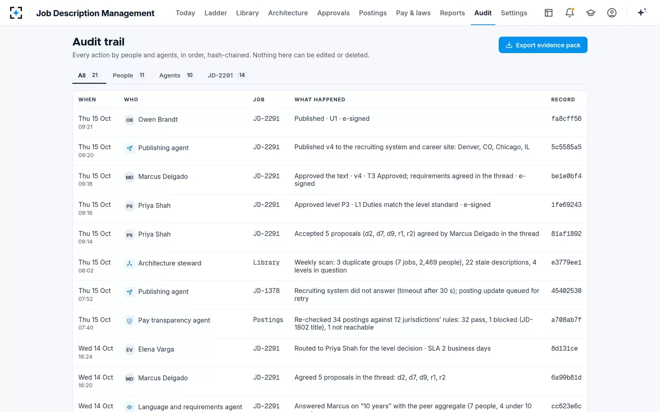The width and height of the screenshot is (660, 412).
Task: Click Priya Shah's avatar in 09:14 row
Action: 130,235
